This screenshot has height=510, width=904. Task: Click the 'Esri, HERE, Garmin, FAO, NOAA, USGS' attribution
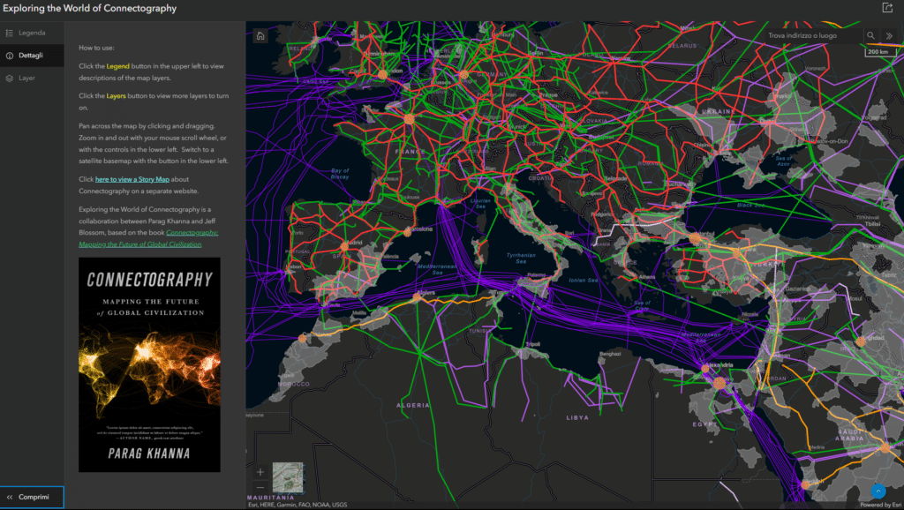click(x=298, y=505)
